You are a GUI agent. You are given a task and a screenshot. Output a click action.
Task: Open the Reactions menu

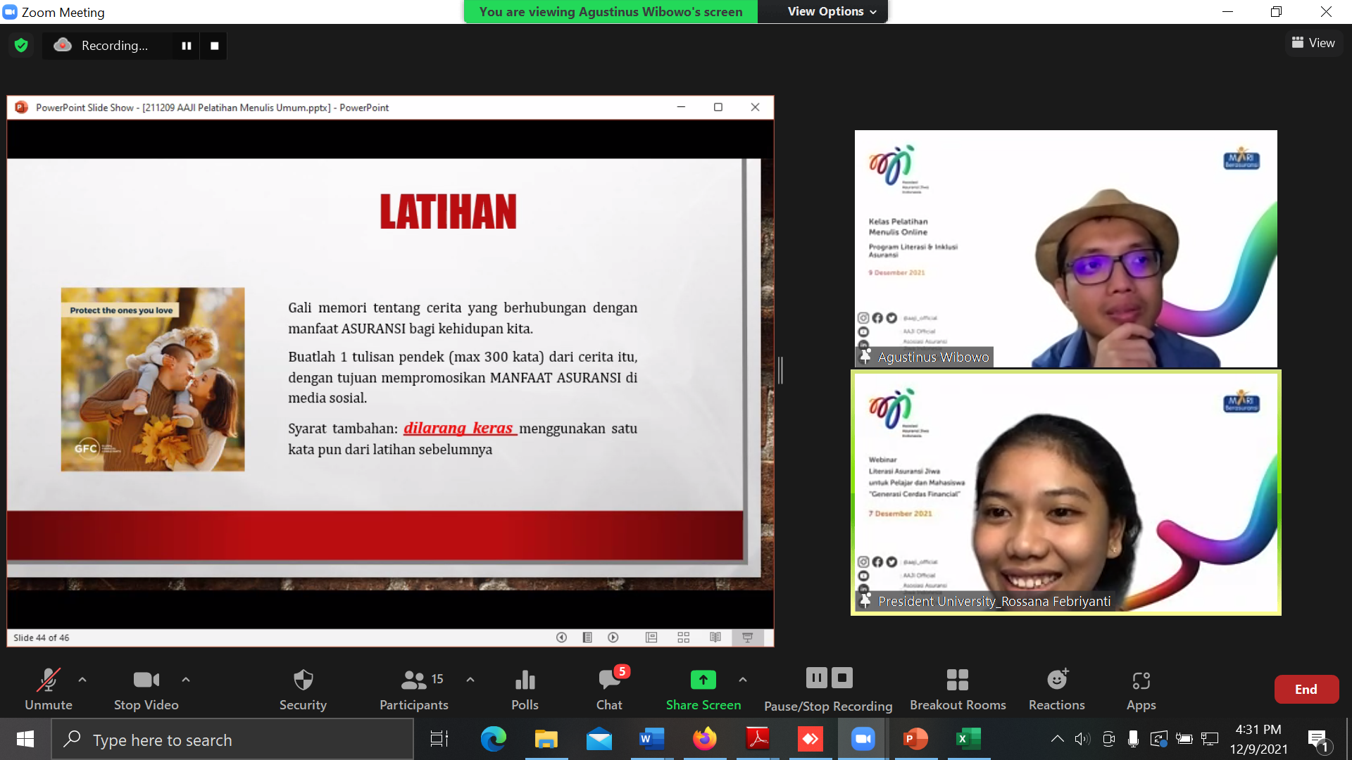click(x=1056, y=690)
